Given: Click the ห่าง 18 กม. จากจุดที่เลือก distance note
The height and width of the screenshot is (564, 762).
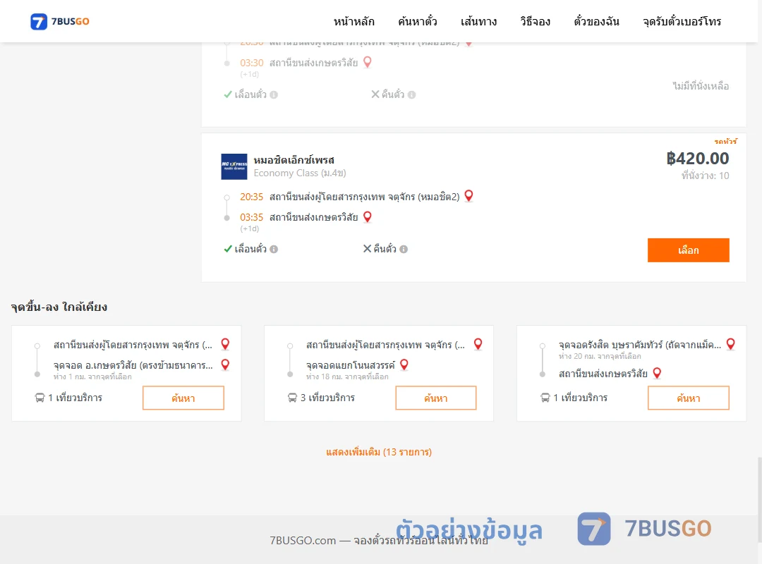Looking at the screenshot, I should point(347,376).
